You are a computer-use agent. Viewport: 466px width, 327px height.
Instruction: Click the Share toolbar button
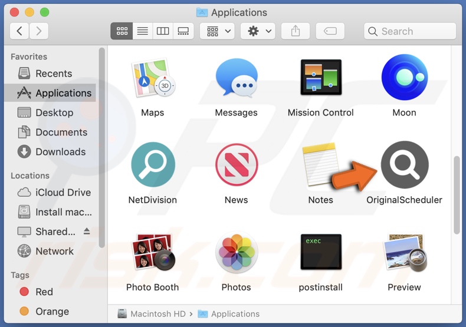point(296,31)
